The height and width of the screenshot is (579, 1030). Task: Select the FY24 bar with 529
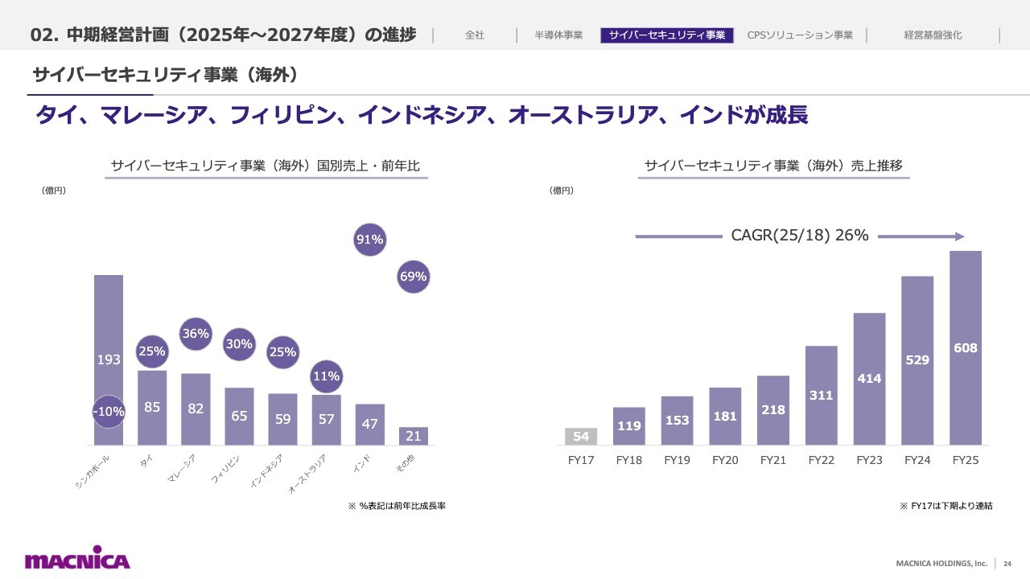coord(917,361)
